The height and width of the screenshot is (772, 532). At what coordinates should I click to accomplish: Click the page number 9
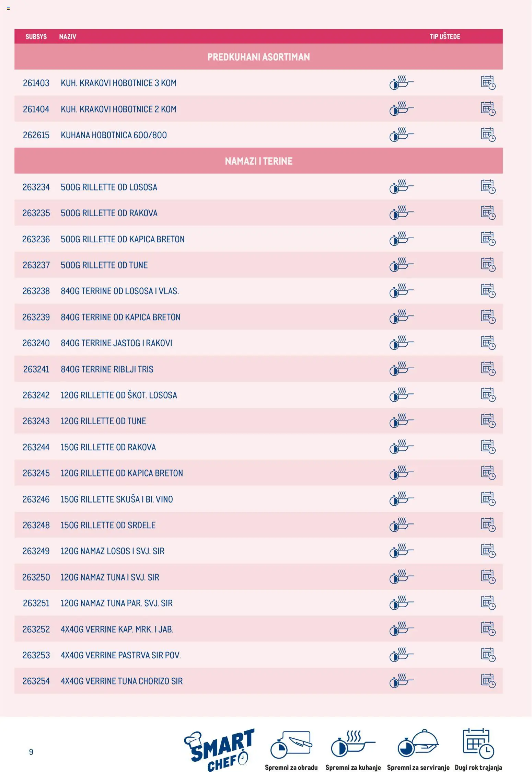click(x=31, y=752)
